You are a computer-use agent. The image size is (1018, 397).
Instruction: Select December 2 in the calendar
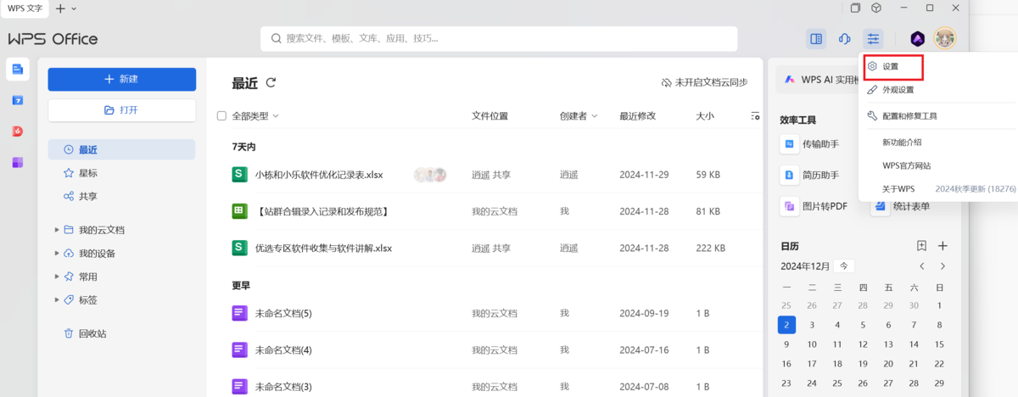pyautogui.click(x=786, y=325)
